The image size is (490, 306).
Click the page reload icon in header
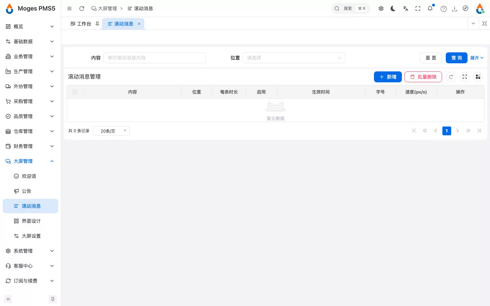pos(82,8)
